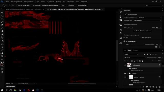The height and width of the screenshot is (92, 164).
Task: Select the Brush tool
Action: coord(2,28)
